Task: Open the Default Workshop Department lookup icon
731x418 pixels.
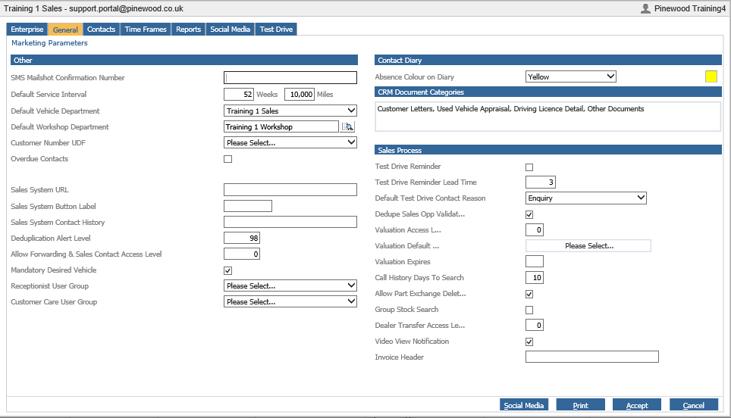Action: [x=348, y=126]
